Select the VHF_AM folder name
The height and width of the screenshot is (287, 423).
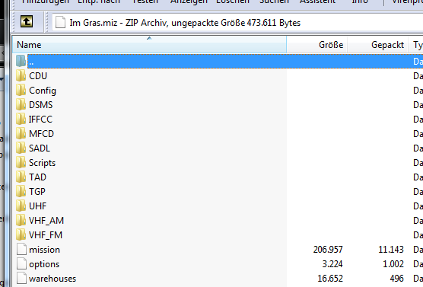click(x=46, y=221)
